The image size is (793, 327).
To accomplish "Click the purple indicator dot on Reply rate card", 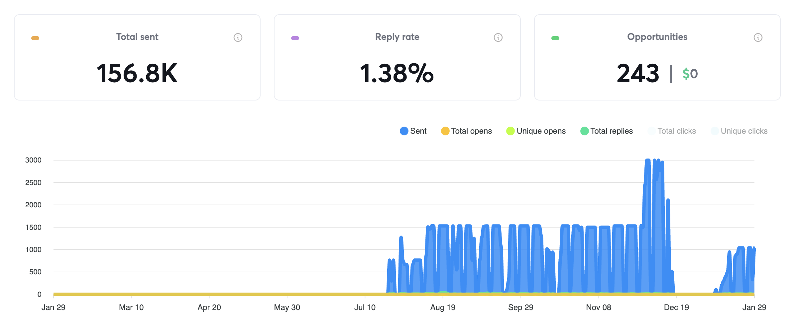I will [x=295, y=37].
